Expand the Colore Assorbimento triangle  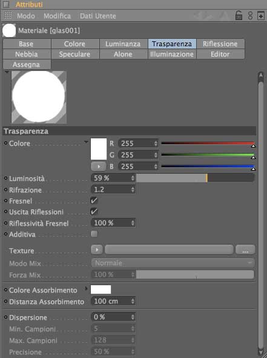86,289
